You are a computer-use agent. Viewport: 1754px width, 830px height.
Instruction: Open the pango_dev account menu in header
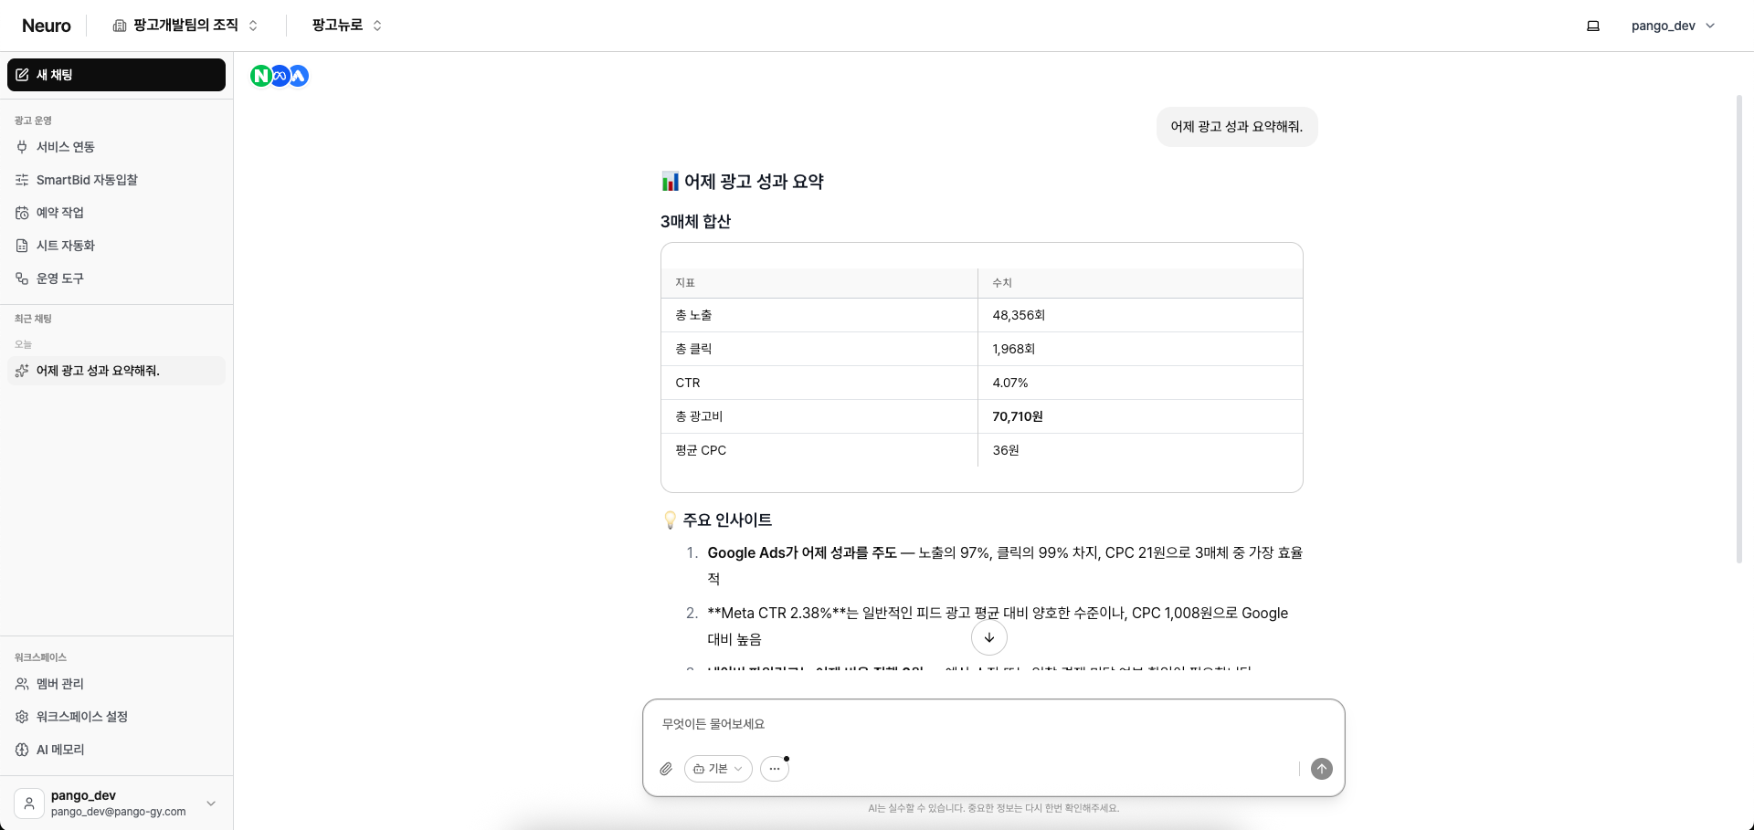(x=1673, y=26)
